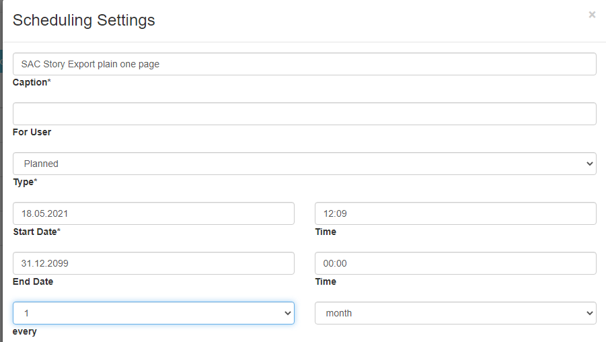Click the Scheduling Settings heading
Screen dimensions: 606x342
tap(84, 20)
